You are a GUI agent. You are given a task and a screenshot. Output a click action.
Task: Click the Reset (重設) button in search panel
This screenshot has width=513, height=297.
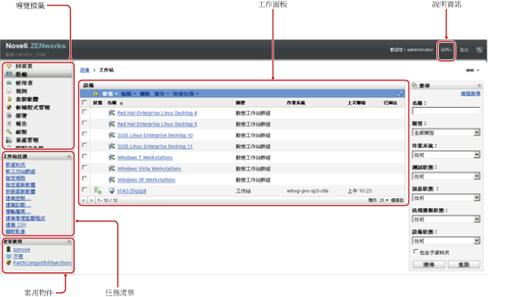point(464,265)
